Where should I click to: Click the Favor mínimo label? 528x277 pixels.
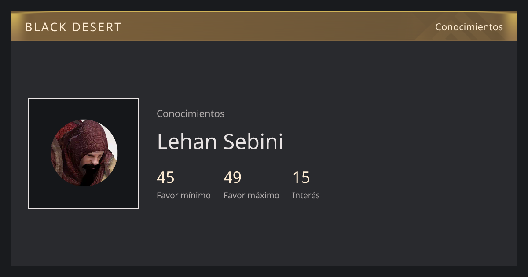pyautogui.click(x=183, y=195)
